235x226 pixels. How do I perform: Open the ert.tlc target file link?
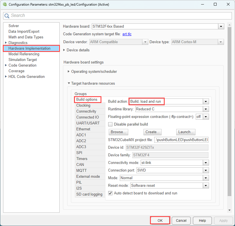(x=127, y=34)
